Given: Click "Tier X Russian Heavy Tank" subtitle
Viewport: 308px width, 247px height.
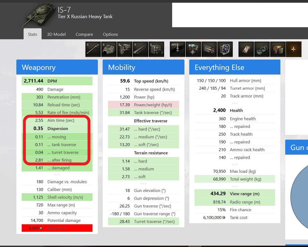Looking at the screenshot, I should click(x=85, y=17).
